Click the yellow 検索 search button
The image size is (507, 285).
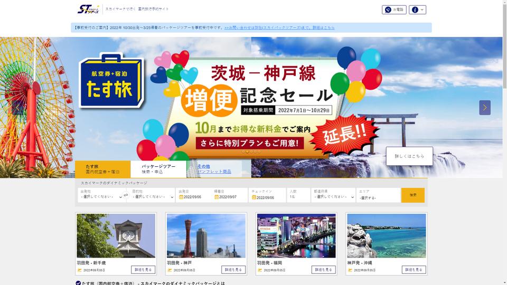[413, 195]
